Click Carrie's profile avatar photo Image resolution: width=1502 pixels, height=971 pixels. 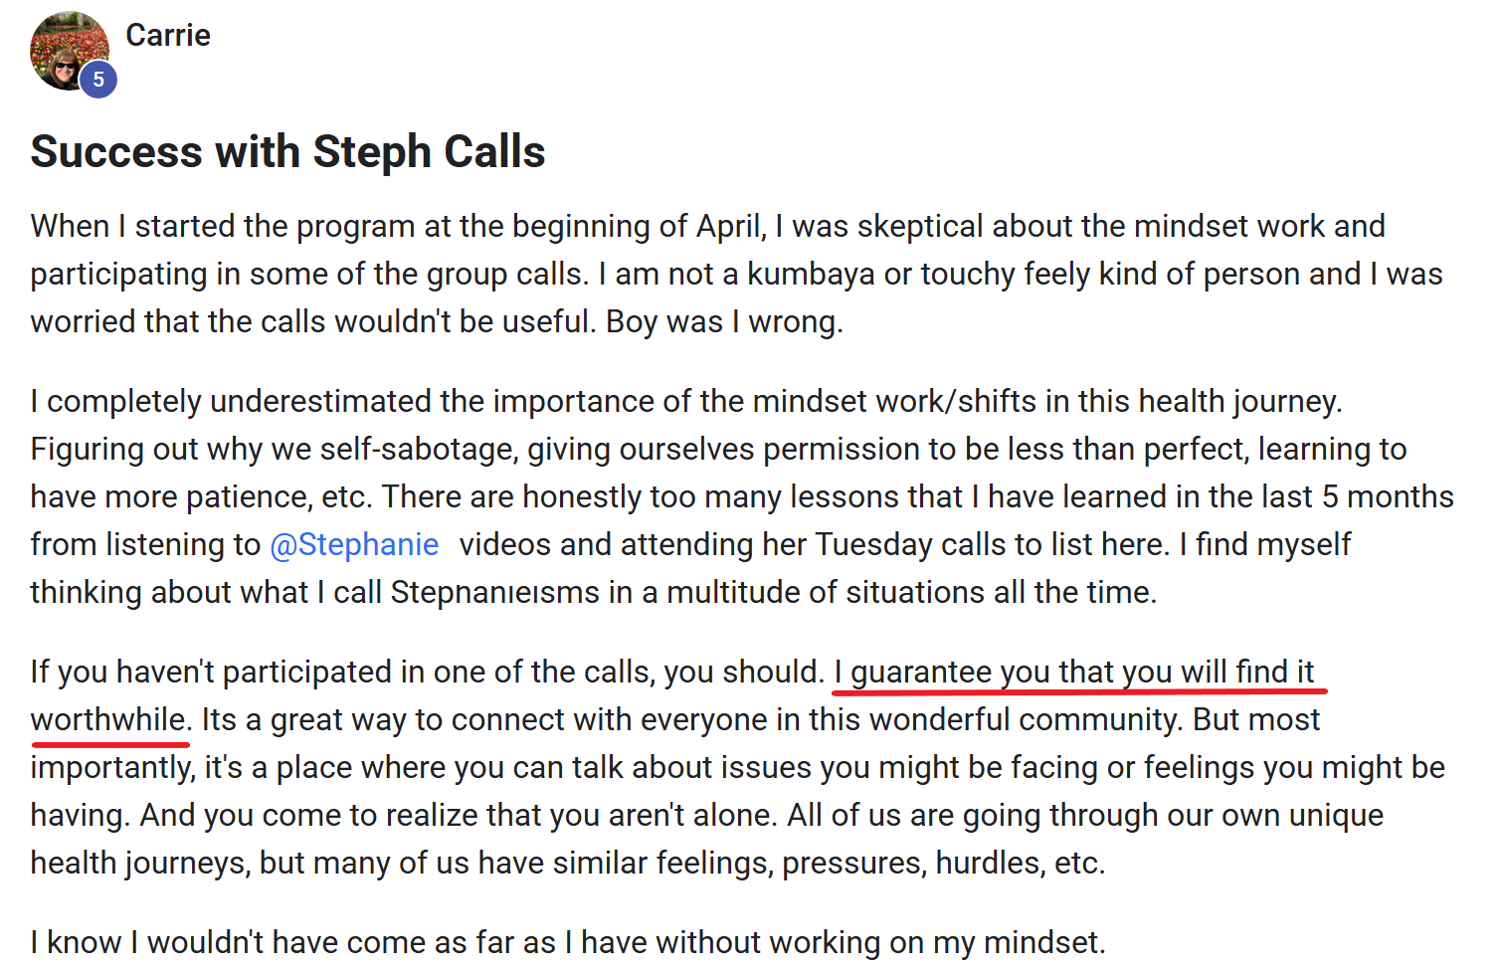click(66, 50)
